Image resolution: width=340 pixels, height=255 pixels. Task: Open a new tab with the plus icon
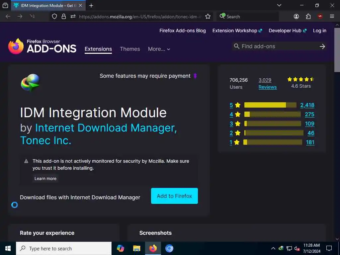click(x=91, y=5)
